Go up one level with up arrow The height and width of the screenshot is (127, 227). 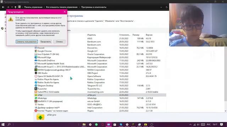pyautogui.click(x=15, y=7)
